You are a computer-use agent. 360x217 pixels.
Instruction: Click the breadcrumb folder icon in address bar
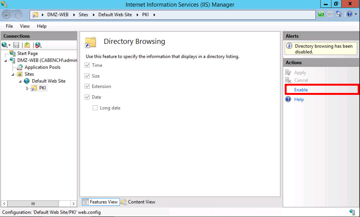[35, 15]
